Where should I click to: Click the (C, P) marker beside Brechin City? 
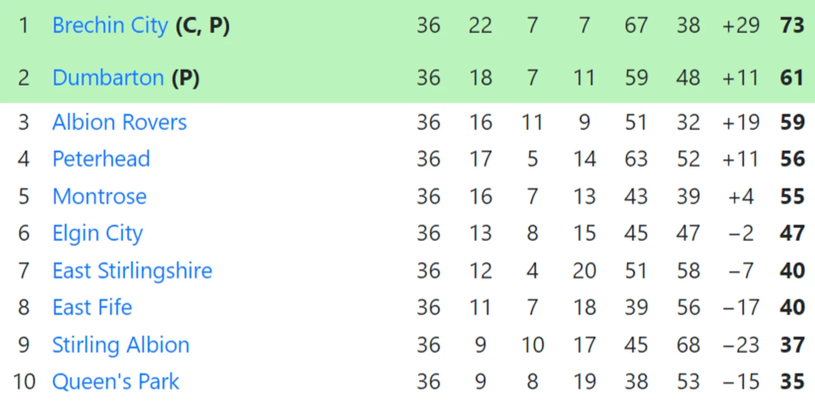(x=202, y=26)
